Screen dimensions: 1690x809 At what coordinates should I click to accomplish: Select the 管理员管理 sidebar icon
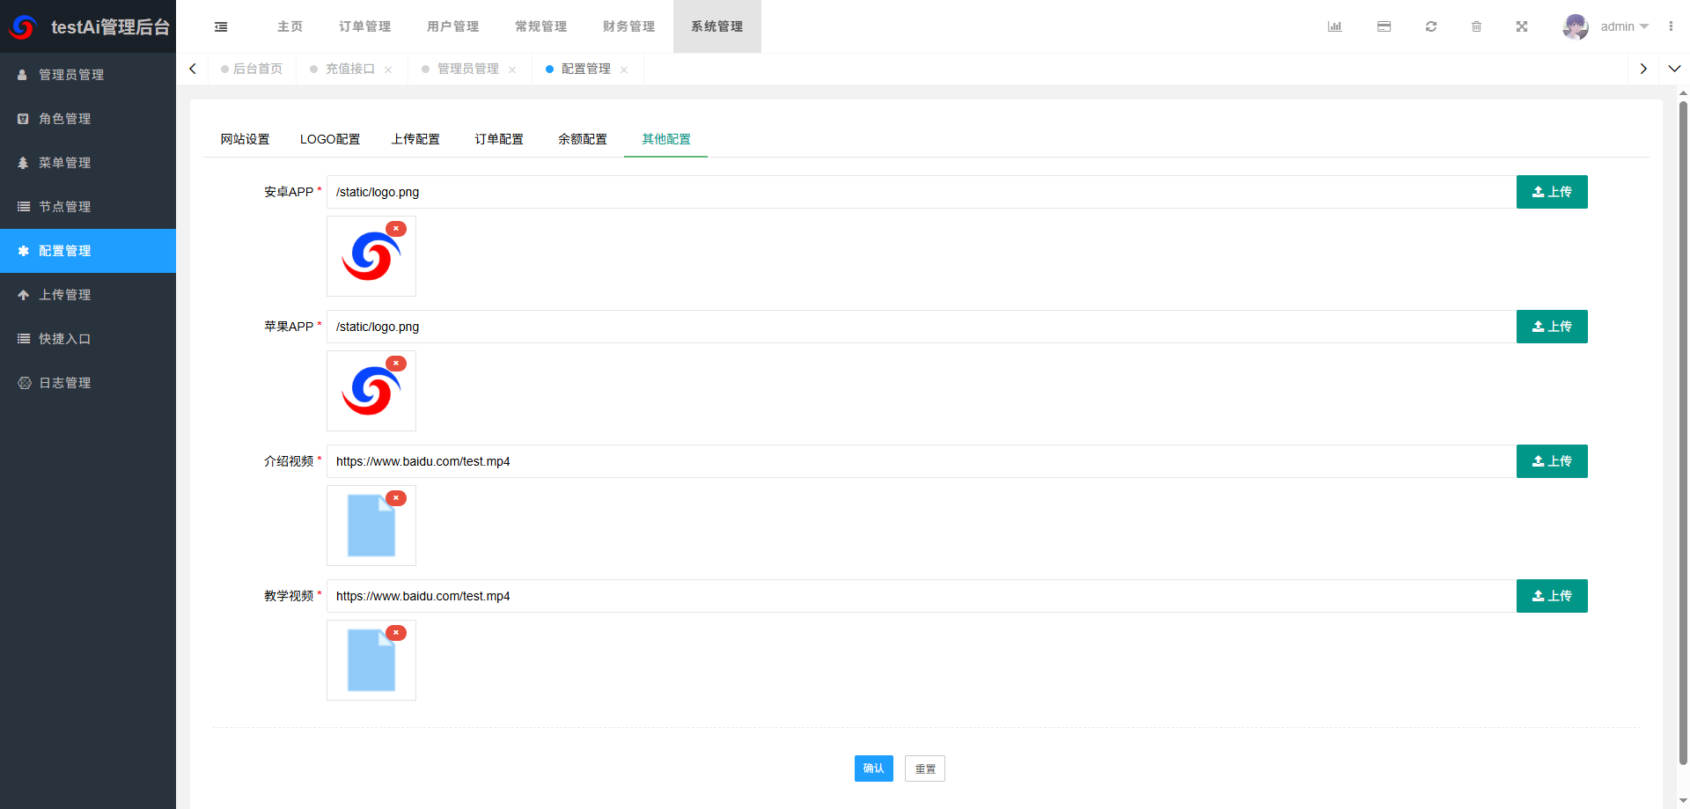tap(22, 75)
